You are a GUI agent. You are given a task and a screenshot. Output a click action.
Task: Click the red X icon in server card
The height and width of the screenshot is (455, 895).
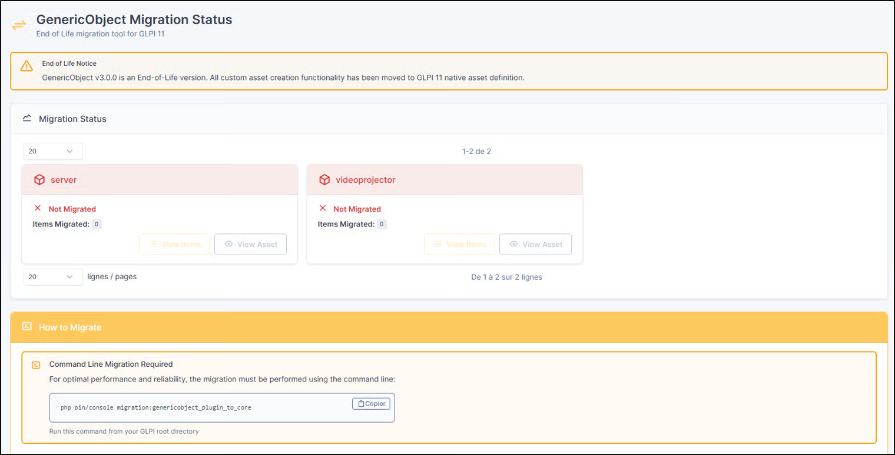point(38,209)
